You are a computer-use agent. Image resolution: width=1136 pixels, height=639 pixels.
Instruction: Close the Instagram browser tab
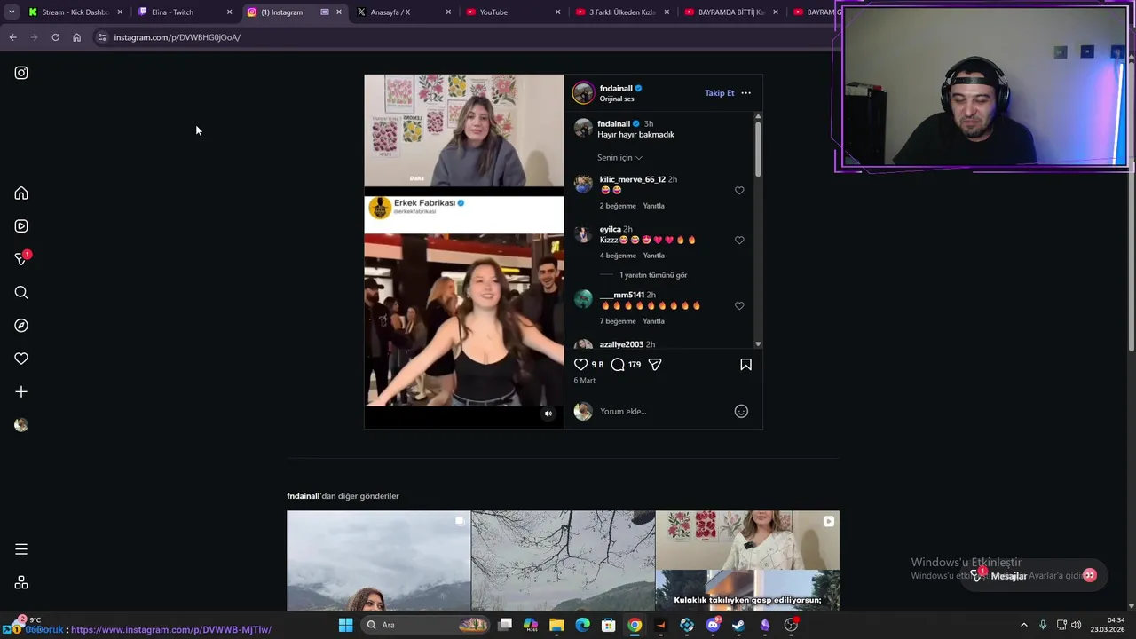[x=338, y=12]
